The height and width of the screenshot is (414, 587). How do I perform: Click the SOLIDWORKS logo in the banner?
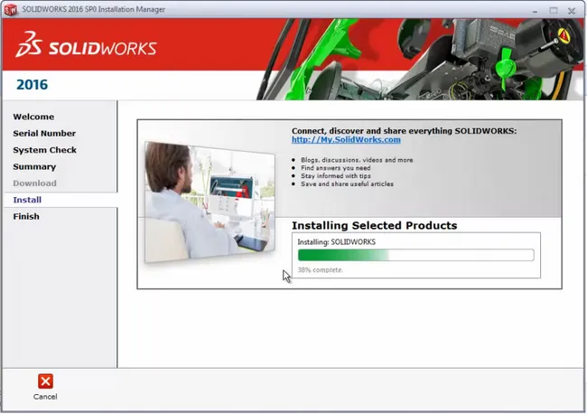[x=86, y=45]
